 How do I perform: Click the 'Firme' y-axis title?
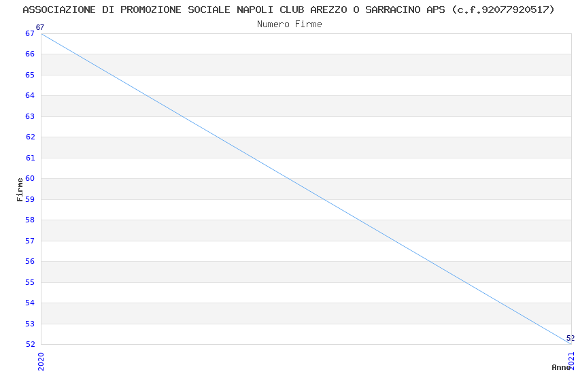[20, 190]
